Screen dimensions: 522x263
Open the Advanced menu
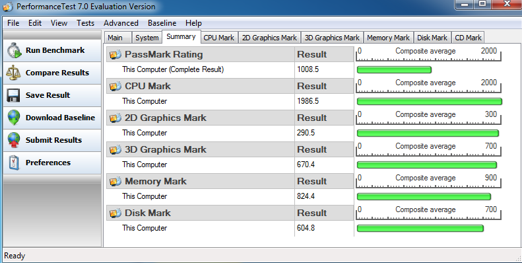(x=121, y=23)
